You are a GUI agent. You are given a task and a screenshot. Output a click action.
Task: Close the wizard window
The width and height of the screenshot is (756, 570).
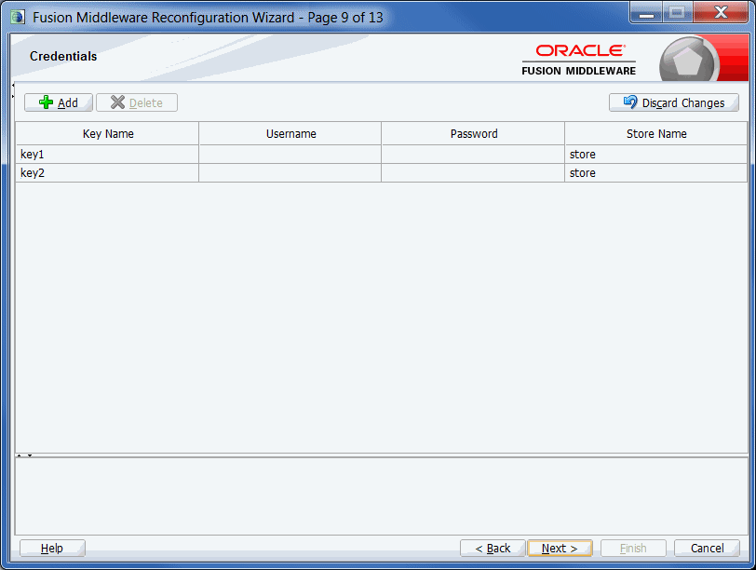pos(721,12)
